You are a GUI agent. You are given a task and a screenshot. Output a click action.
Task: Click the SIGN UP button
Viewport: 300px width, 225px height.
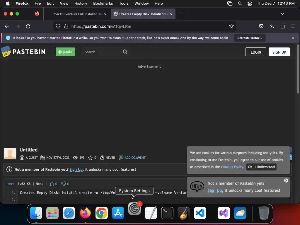click(279, 52)
